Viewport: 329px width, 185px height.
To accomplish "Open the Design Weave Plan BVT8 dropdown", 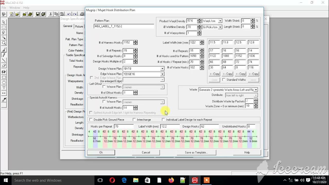I will 162,69.
